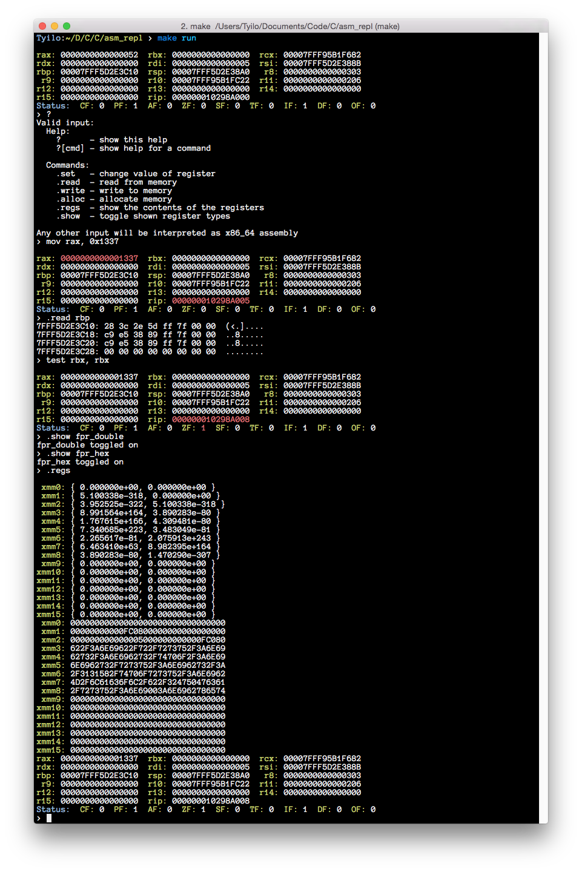Click the '.regs' command entry
The image size is (582, 872).
70,207
